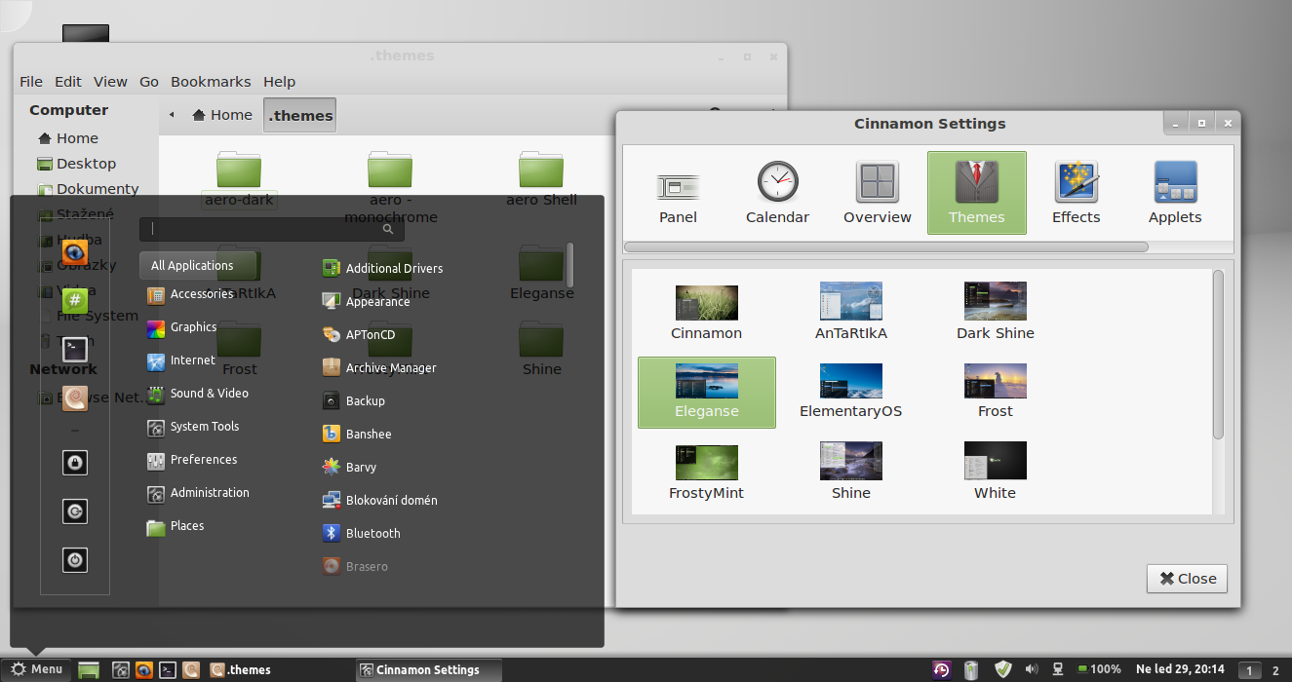Viewport: 1292px width, 682px height.
Task: Click the volume icon in system tray
Action: [1032, 669]
